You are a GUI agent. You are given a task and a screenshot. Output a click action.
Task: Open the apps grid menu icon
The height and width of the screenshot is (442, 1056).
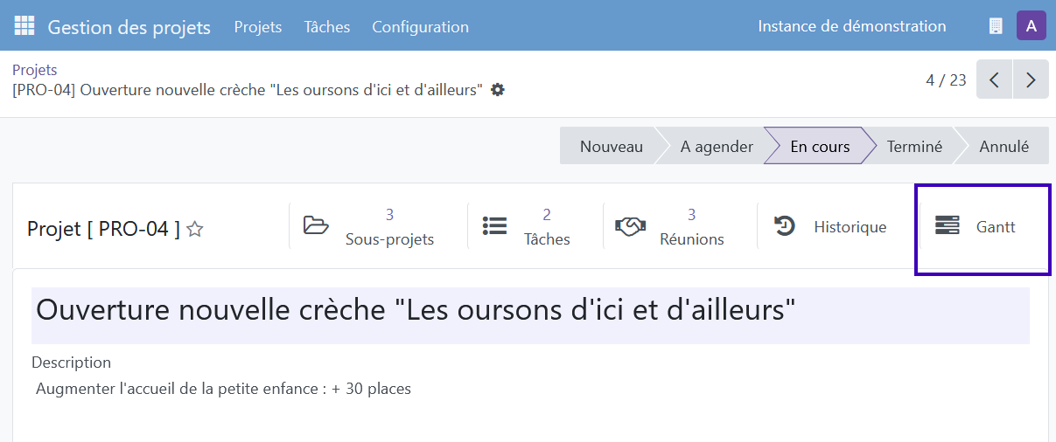[24, 26]
